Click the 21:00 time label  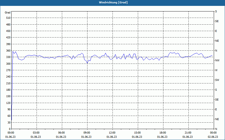[x=188, y=133]
